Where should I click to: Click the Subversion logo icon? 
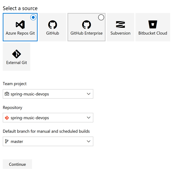[120, 25]
